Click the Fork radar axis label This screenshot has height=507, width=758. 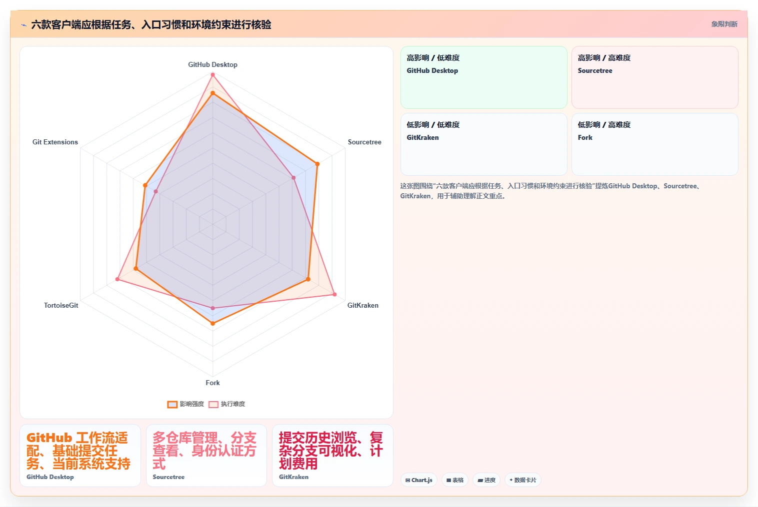tap(212, 383)
